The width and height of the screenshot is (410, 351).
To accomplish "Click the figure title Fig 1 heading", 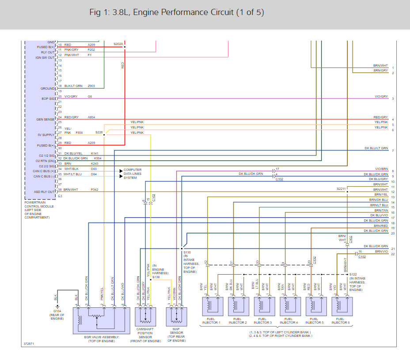I will click(177, 12).
